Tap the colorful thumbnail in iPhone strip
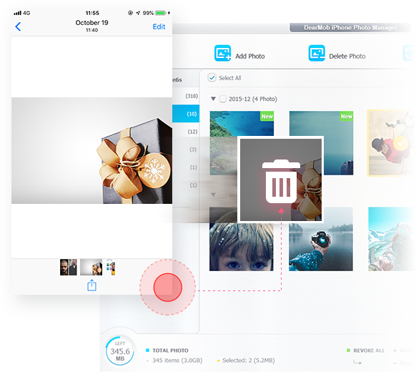Screen dimensions: 416x372 pos(111,267)
